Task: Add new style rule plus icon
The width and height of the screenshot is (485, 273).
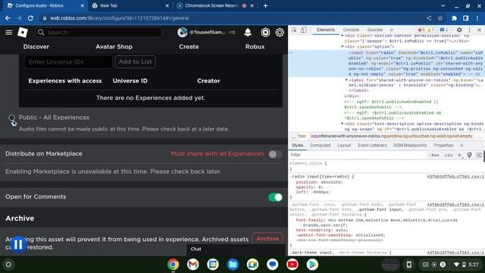Action: pyautogui.click(x=460, y=155)
